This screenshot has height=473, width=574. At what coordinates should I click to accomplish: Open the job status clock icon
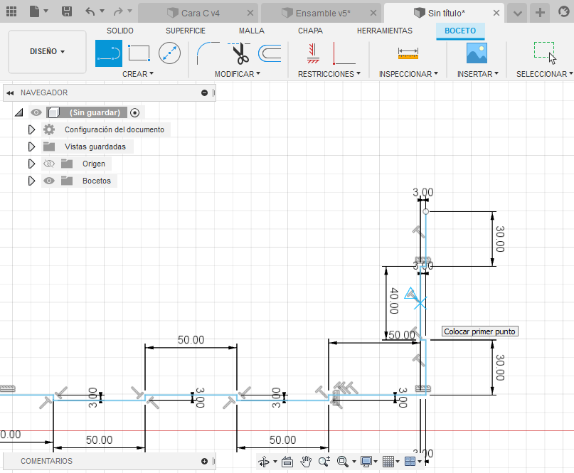coord(565,11)
